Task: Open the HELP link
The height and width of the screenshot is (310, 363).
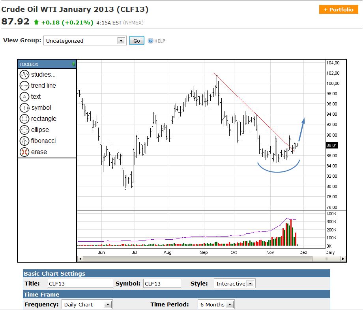Action: (159, 41)
